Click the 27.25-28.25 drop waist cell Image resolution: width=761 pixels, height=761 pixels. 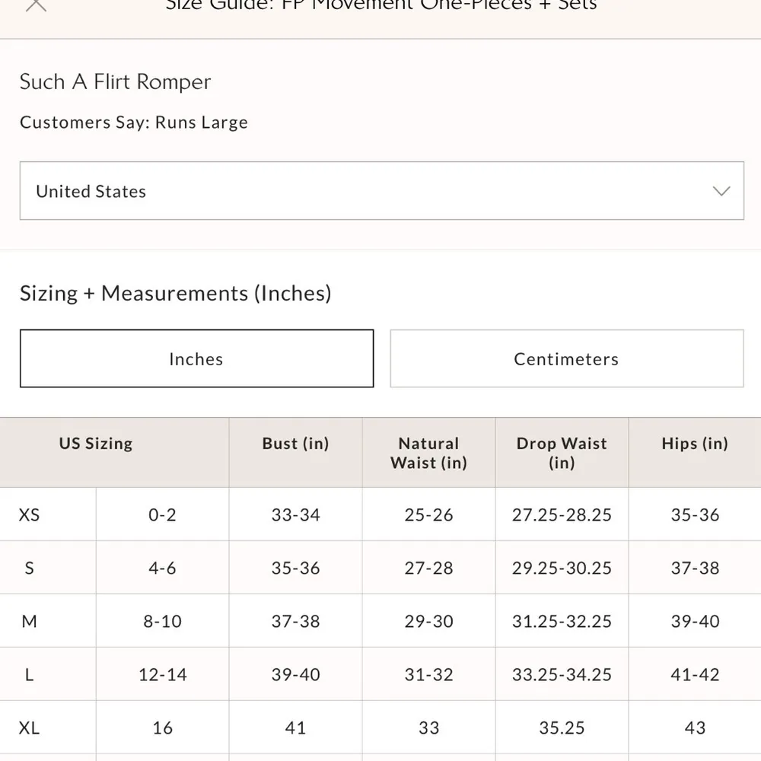point(562,515)
